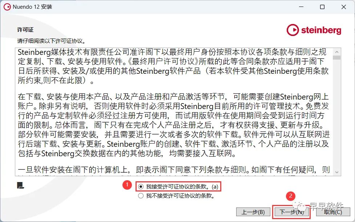Select 我不接受许可证协议的条款 radio option
The image size is (355, 222).
(141, 196)
